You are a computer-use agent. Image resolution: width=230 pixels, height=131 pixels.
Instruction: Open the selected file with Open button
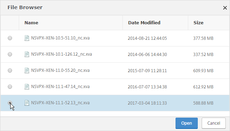pos(186,123)
